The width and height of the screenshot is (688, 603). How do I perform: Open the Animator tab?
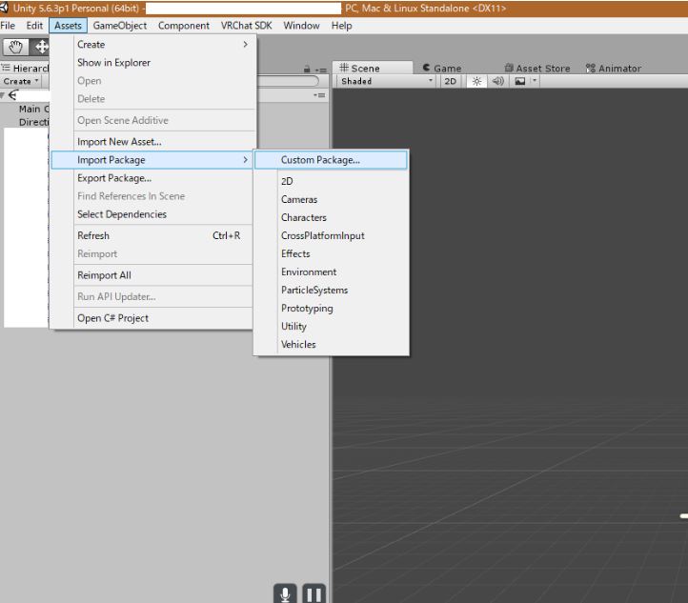click(x=614, y=68)
